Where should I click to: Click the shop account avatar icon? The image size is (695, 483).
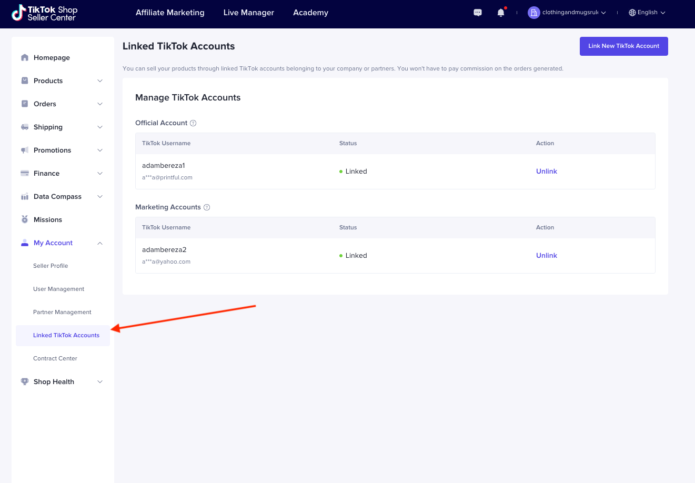pos(533,13)
